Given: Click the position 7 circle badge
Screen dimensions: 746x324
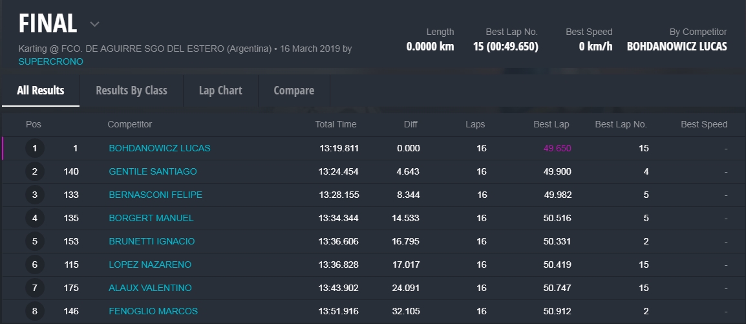Looking at the screenshot, I should click(x=35, y=288).
